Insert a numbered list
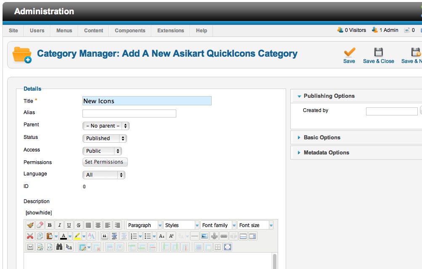 134,236
